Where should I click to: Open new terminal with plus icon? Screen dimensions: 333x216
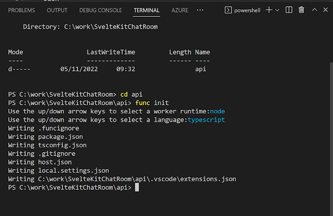click(269, 10)
